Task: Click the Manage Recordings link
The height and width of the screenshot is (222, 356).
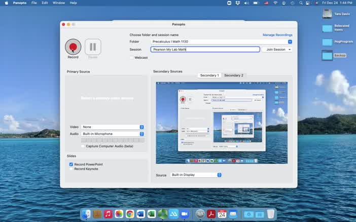Action: point(277,35)
